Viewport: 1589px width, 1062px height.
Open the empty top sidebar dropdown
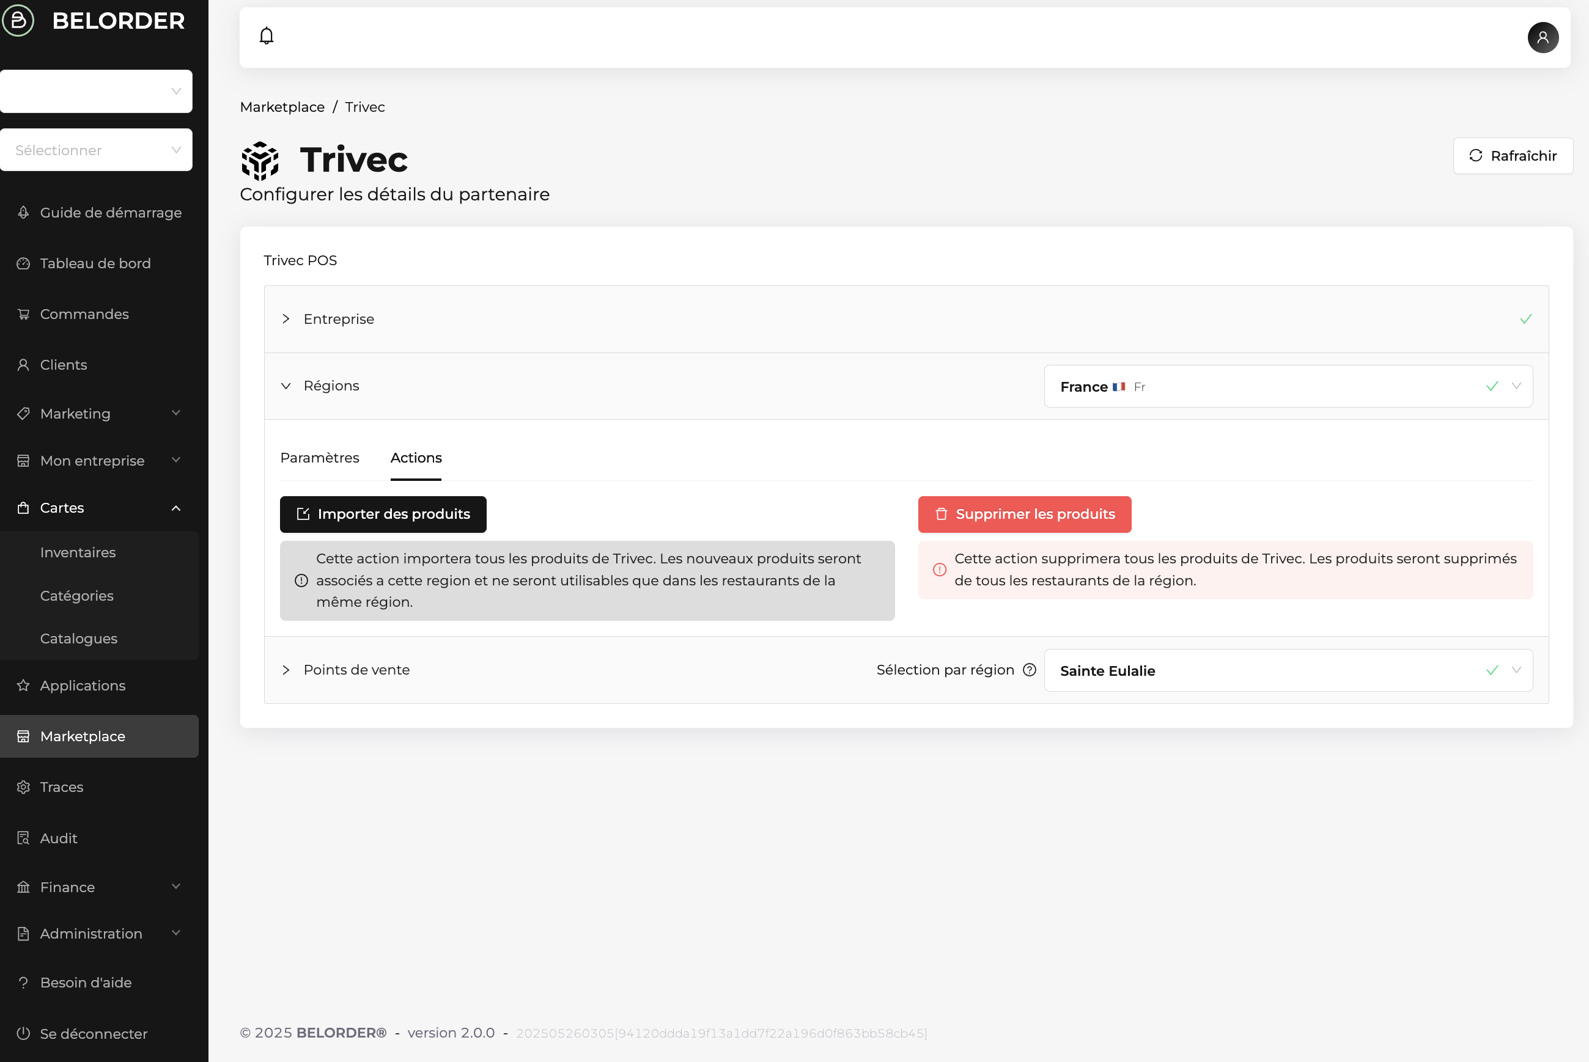click(96, 92)
